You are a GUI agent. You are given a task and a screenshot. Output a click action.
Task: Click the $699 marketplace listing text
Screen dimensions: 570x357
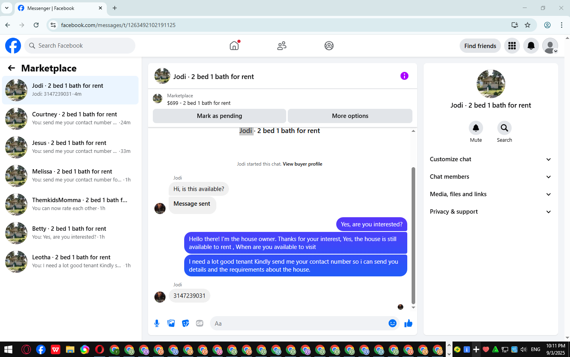tap(199, 103)
